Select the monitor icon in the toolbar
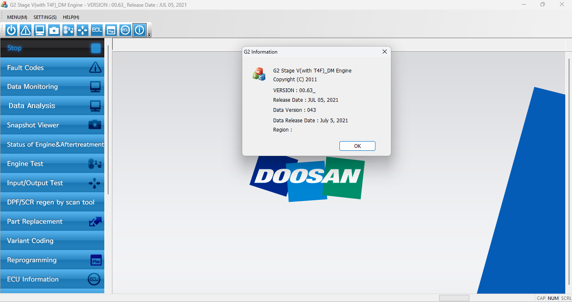The image size is (572, 302). [40, 30]
